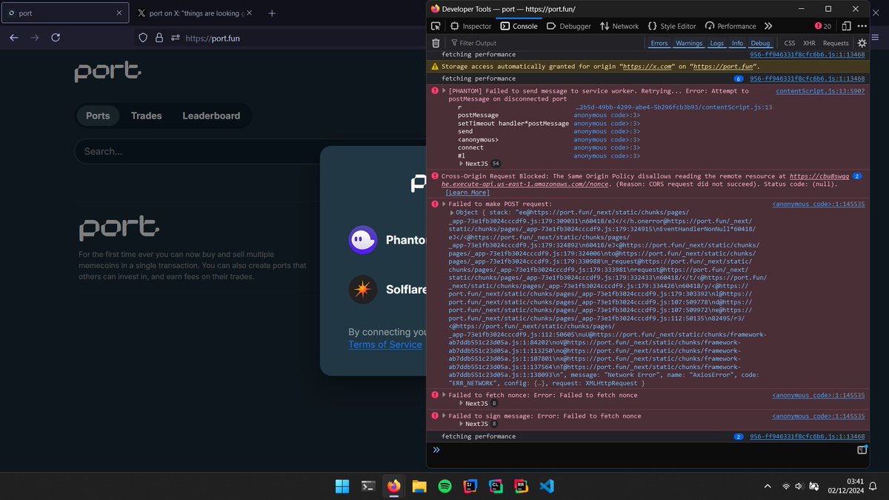Show more DevTools tools chevron
The image size is (889, 500).
point(770,26)
